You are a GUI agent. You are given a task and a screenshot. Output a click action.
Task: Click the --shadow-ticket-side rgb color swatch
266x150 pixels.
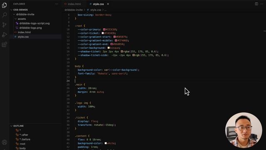tap(133, 55)
